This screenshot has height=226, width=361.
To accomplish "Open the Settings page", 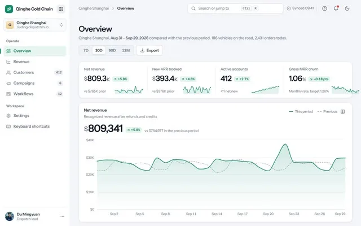I will (35, 115).
